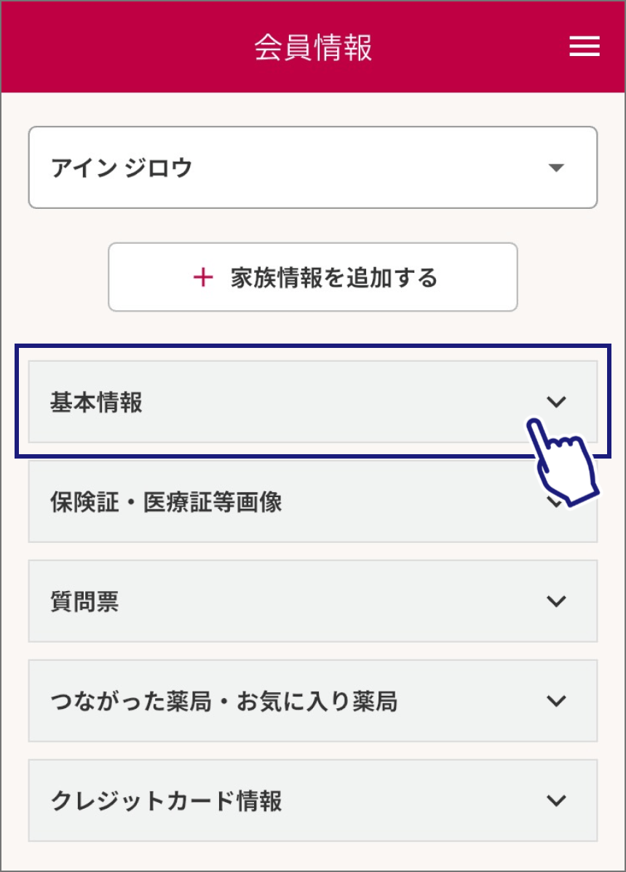
Task: Click the chevron icon on クレジットカード情報 row
Action: (556, 801)
